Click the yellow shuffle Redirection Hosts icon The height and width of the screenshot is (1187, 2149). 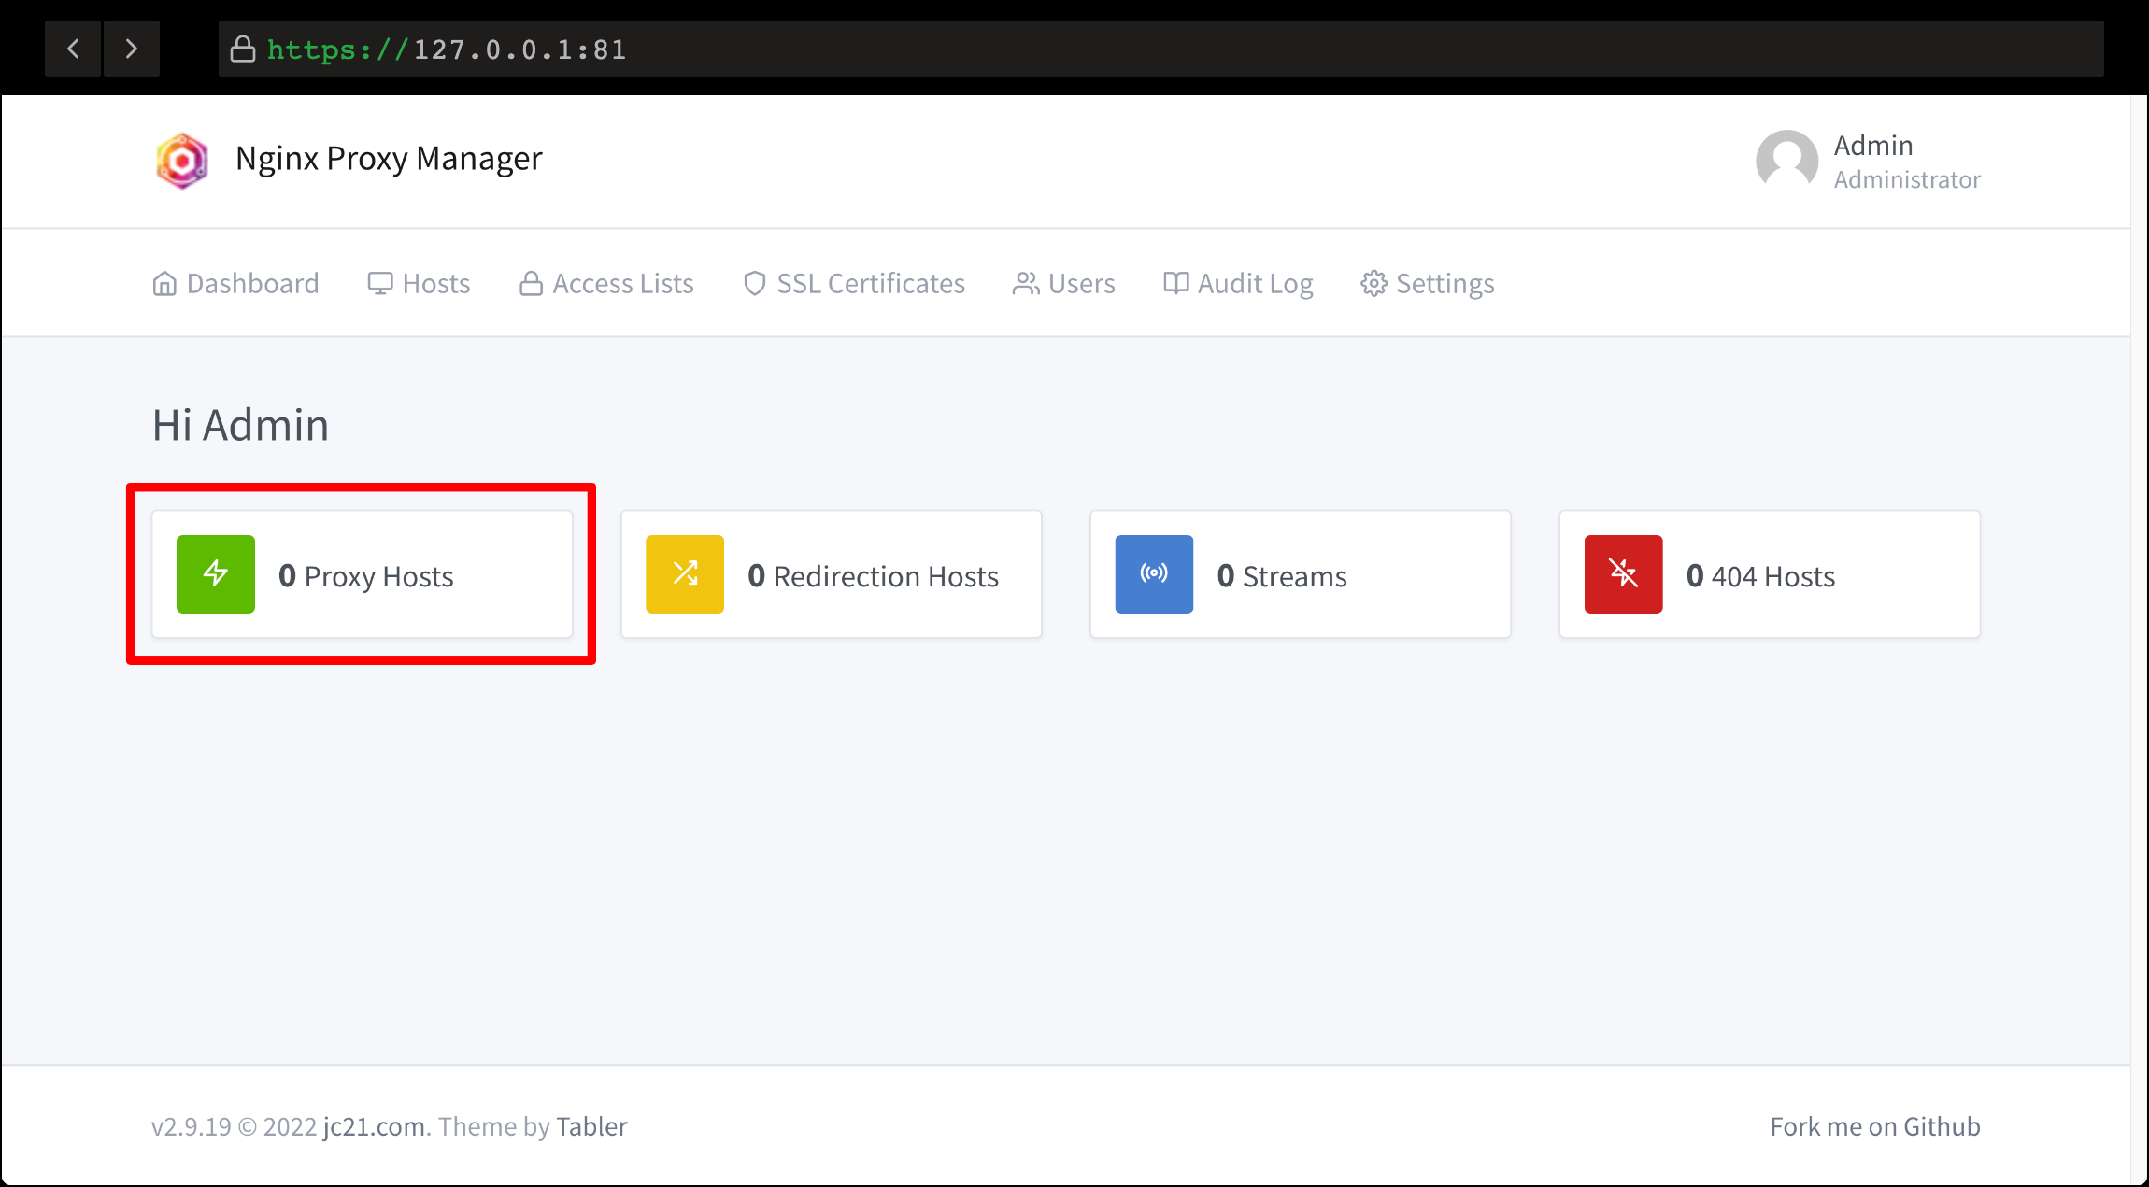(x=685, y=574)
